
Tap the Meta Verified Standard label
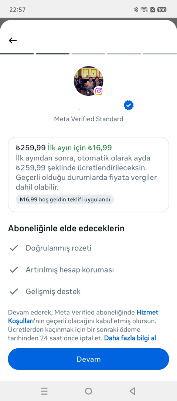pos(89,119)
